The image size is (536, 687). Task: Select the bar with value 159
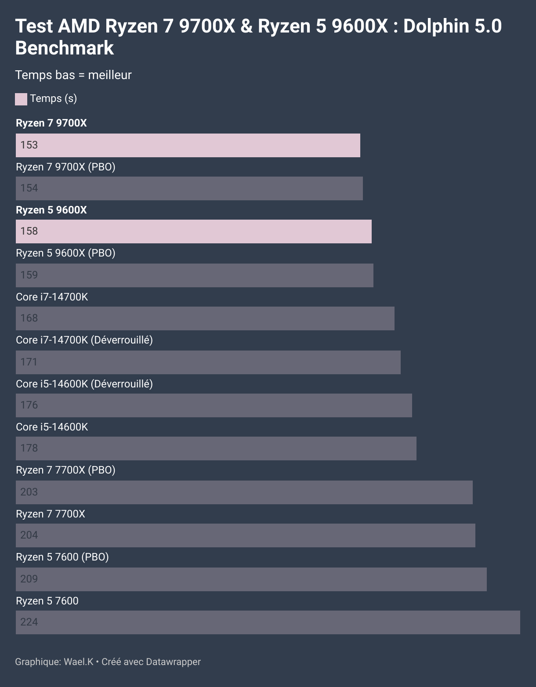coord(195,275)
